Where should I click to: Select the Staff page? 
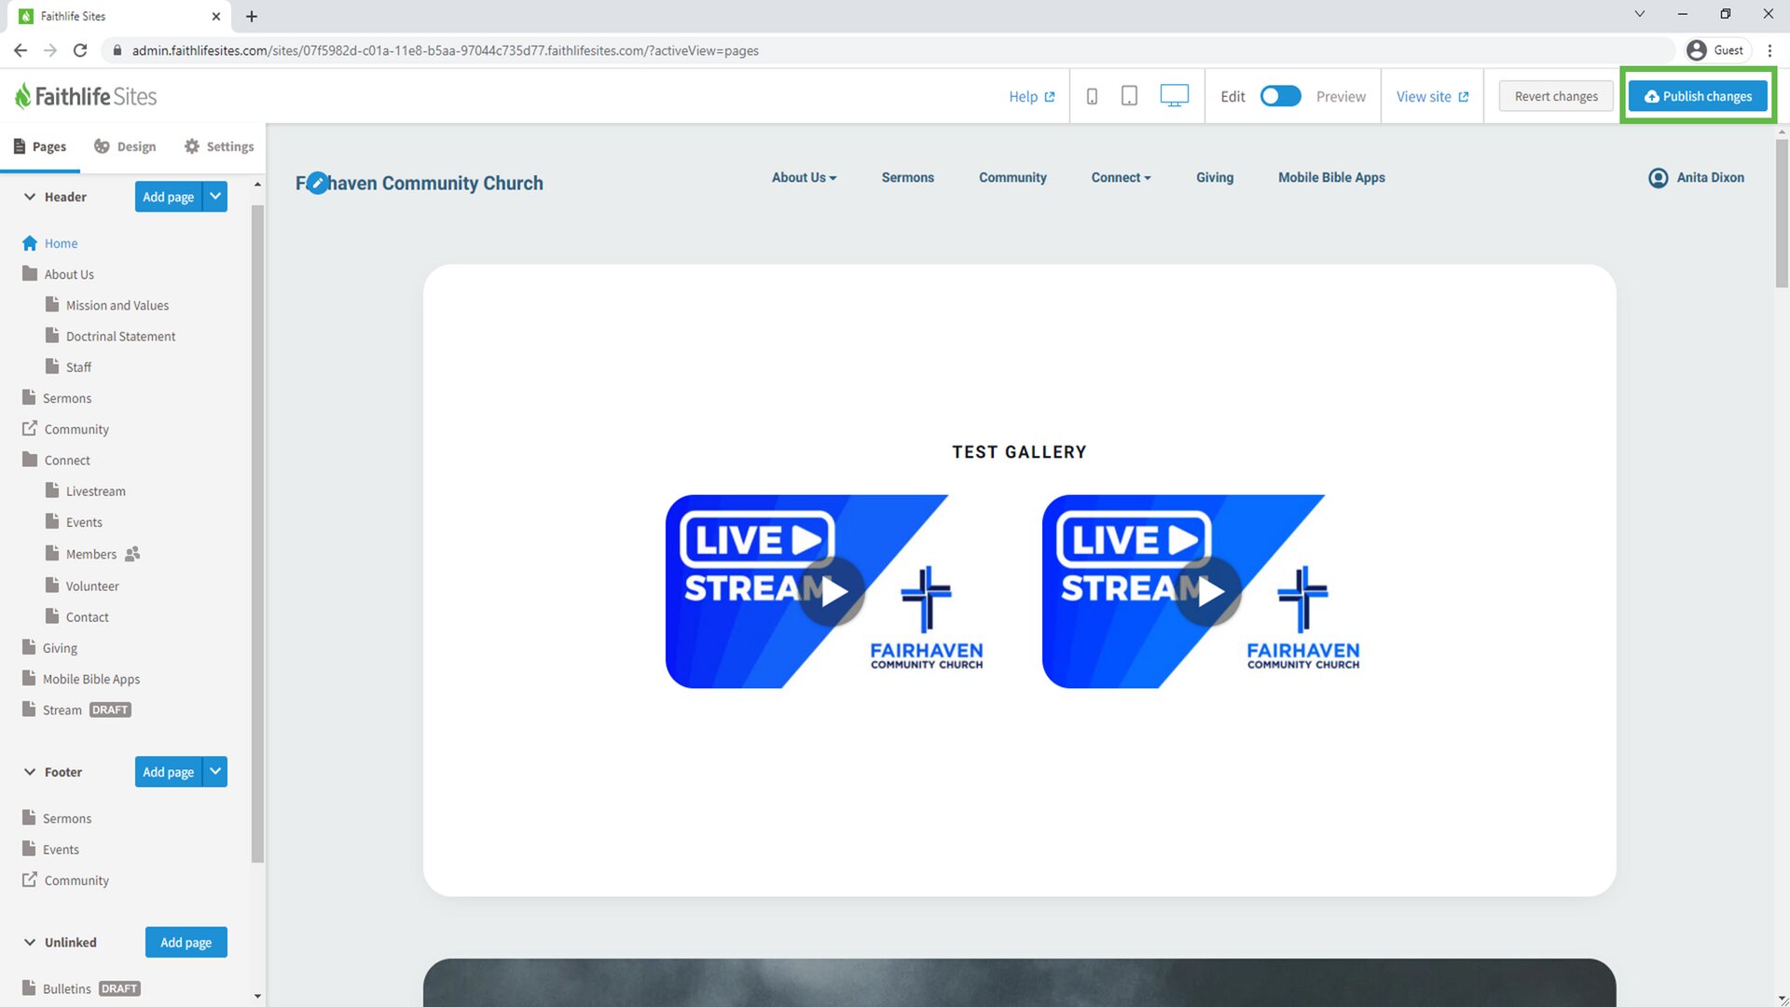(78, 366)
